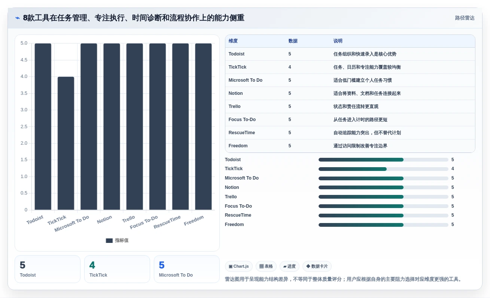Click Freedom in the table

(x=238, y=146)
